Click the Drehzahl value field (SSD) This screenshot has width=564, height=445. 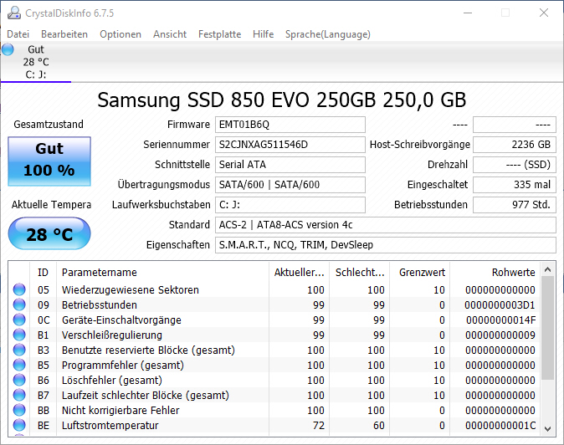click(x=515, y=165)
